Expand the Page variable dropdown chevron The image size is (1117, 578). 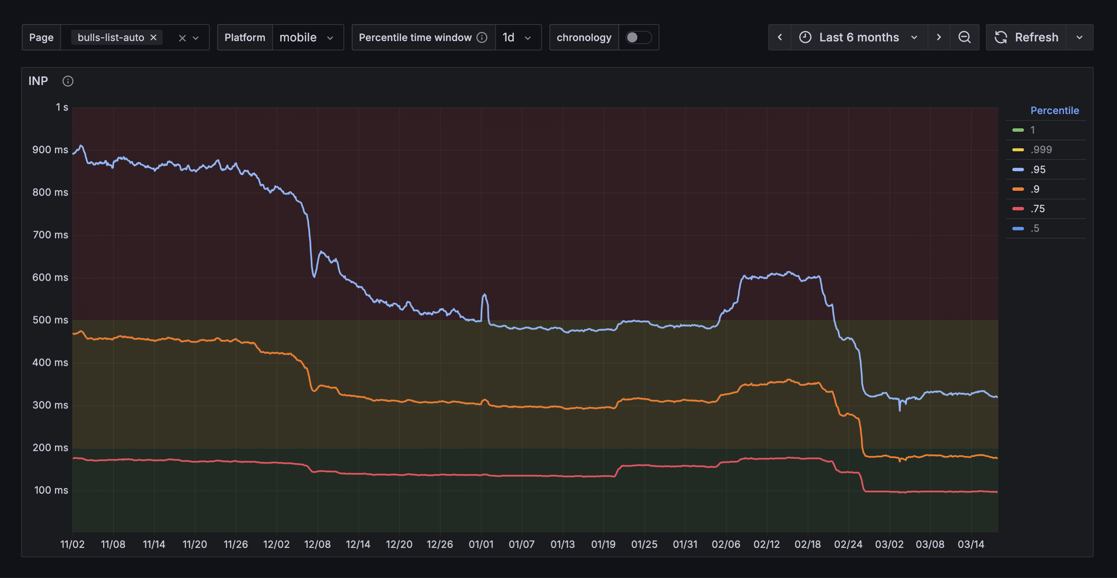195,38
